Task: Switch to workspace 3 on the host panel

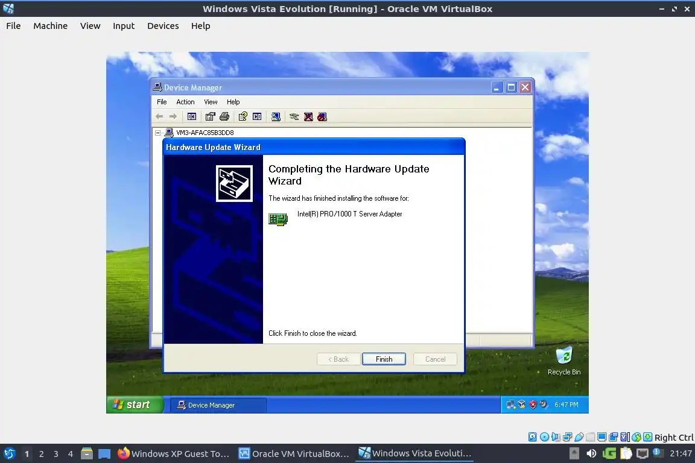Action: tap(56, 454)
